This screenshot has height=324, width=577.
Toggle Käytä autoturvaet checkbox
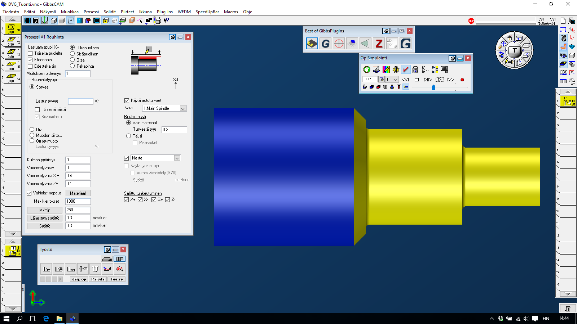pyautogui.click(x=127, y=100)
